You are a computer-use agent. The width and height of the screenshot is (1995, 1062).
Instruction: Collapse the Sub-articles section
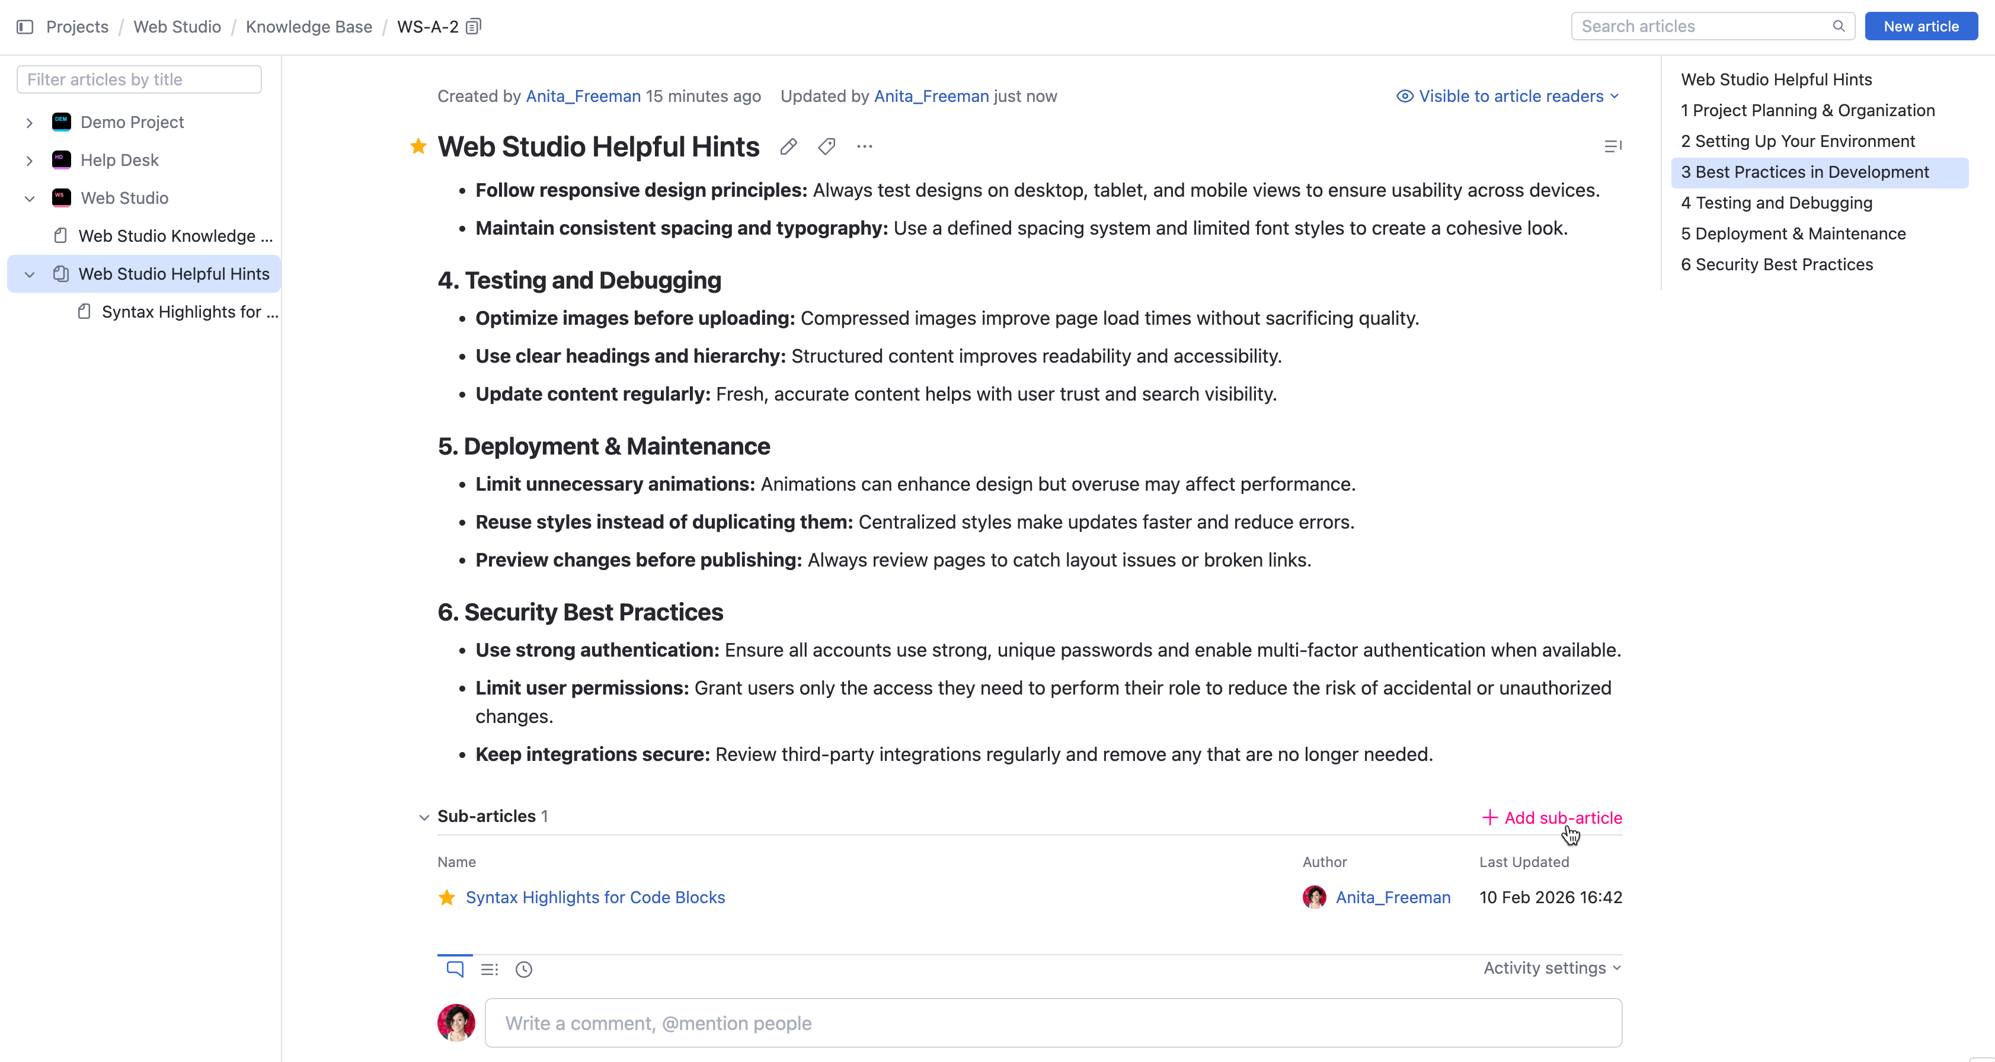[424, 817]
